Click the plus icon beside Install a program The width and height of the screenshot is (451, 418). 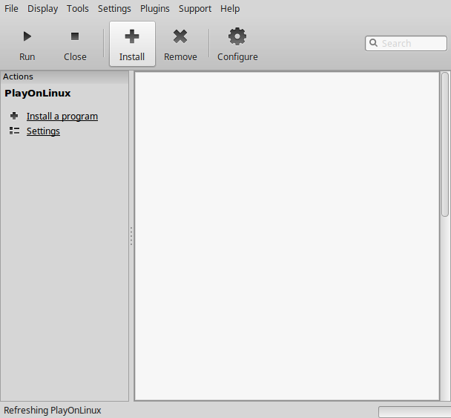pos(14,116)
